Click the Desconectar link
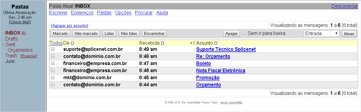 click(x=345, y=6)
